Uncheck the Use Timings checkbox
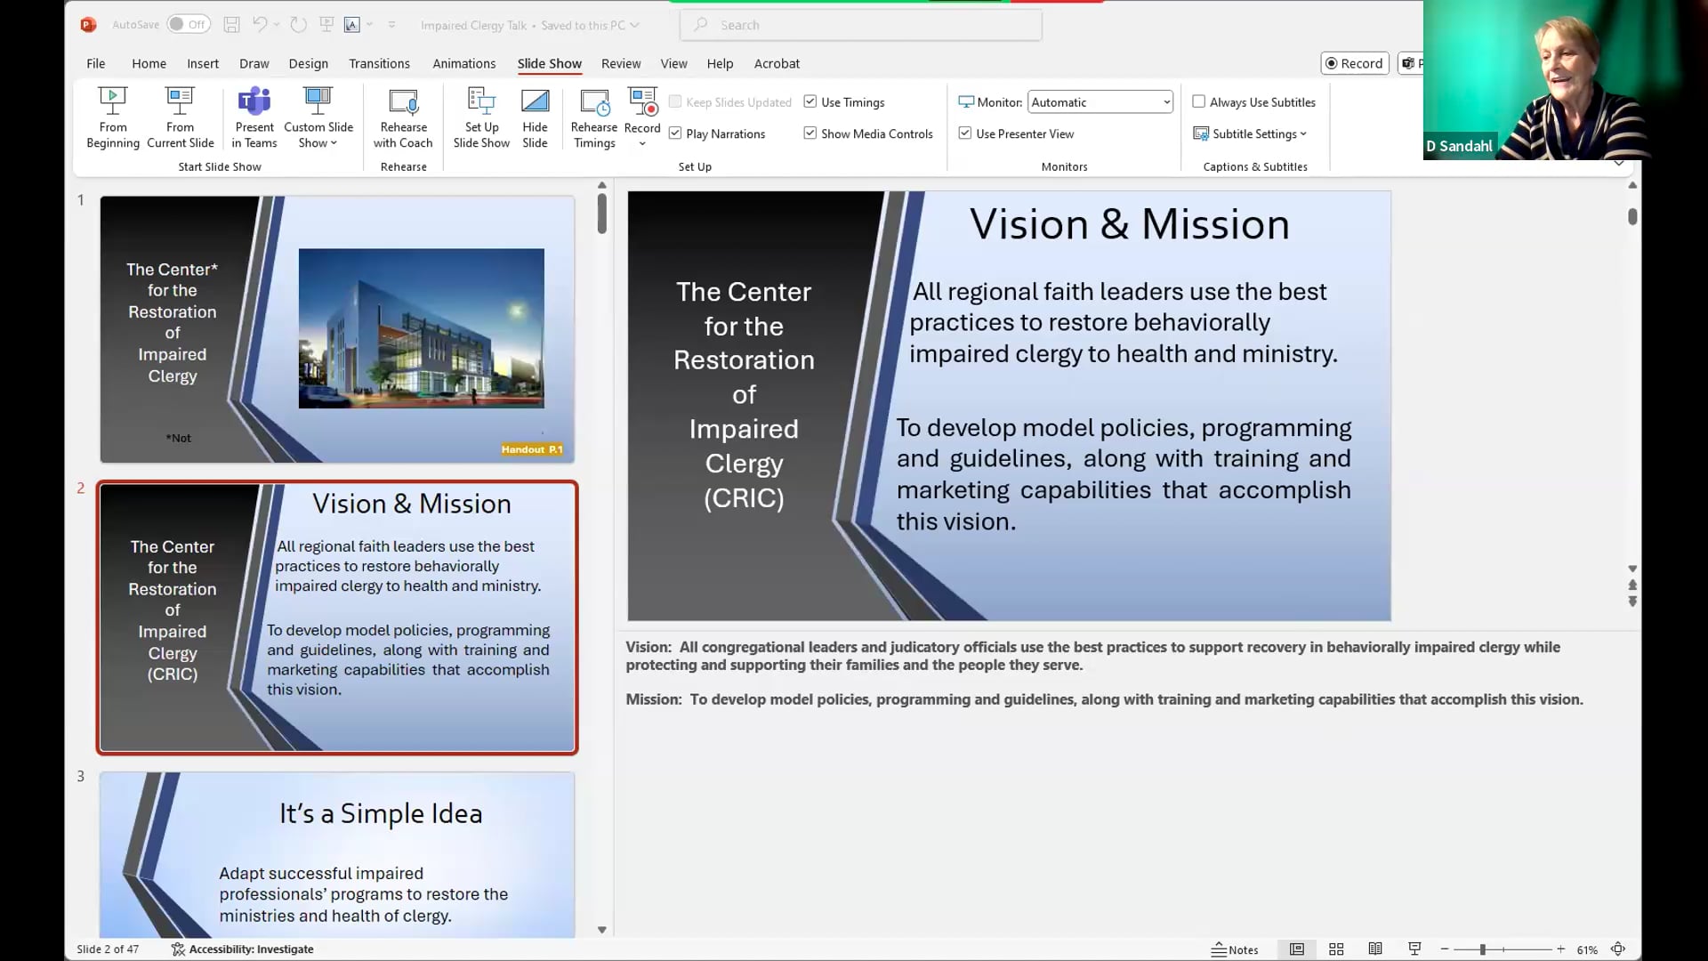Screen dimensions: 1708x961 pos(810,102)
